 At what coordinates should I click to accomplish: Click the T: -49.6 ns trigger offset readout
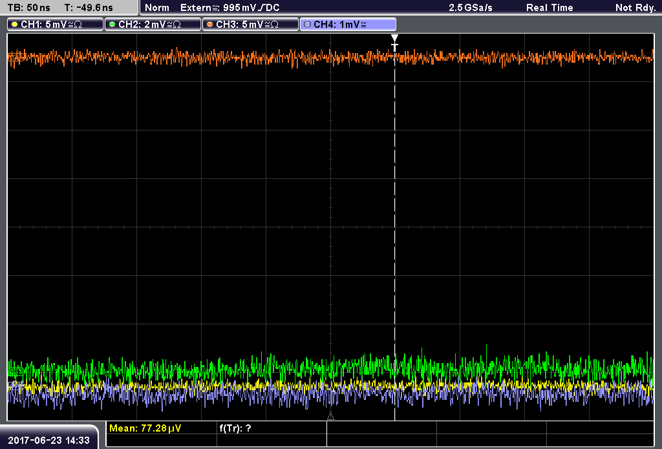(89, 8)
